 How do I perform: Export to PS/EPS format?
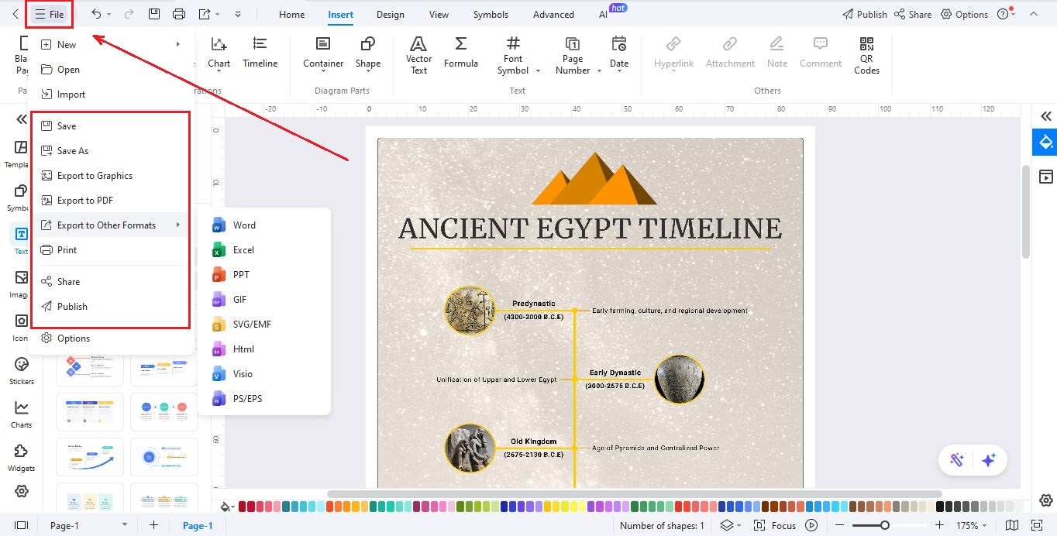pos(264,398)
